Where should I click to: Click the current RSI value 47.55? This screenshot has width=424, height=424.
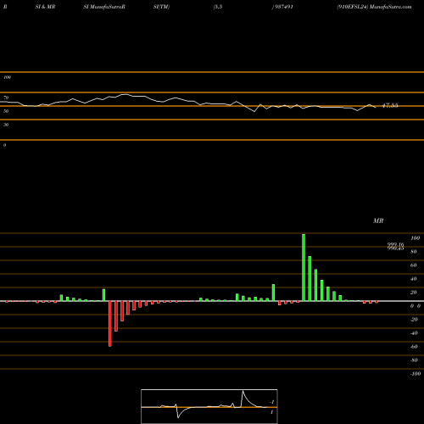390,105
